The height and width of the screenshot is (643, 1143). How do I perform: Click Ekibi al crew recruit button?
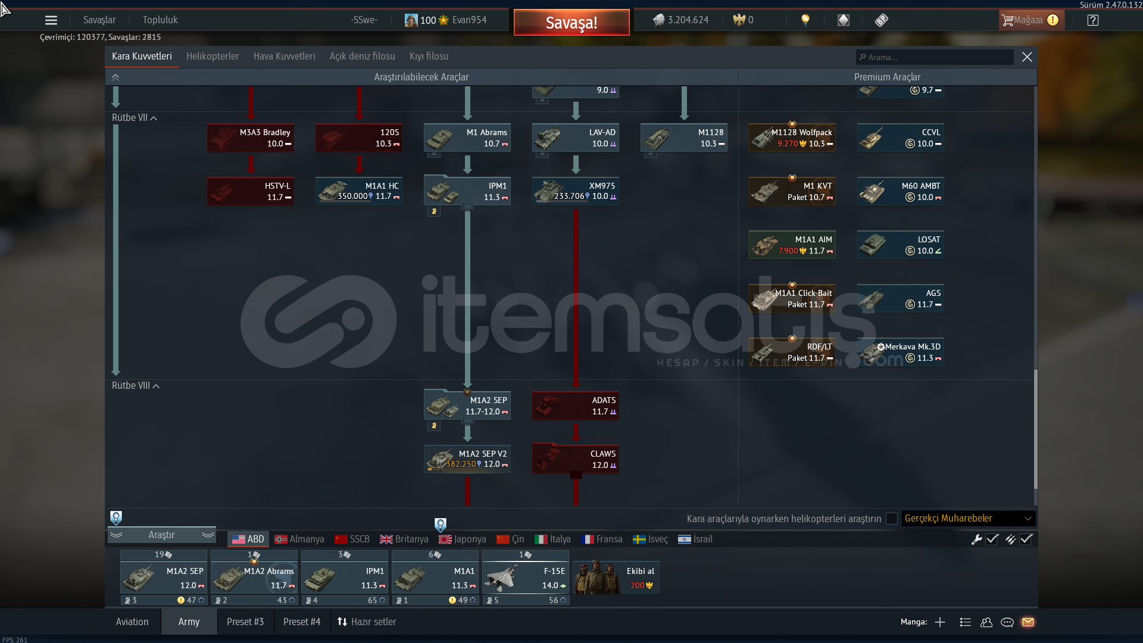pos(616,578)
